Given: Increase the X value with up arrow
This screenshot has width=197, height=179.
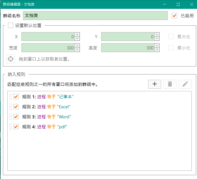Looking at the screenshot, I should [77, 35].
